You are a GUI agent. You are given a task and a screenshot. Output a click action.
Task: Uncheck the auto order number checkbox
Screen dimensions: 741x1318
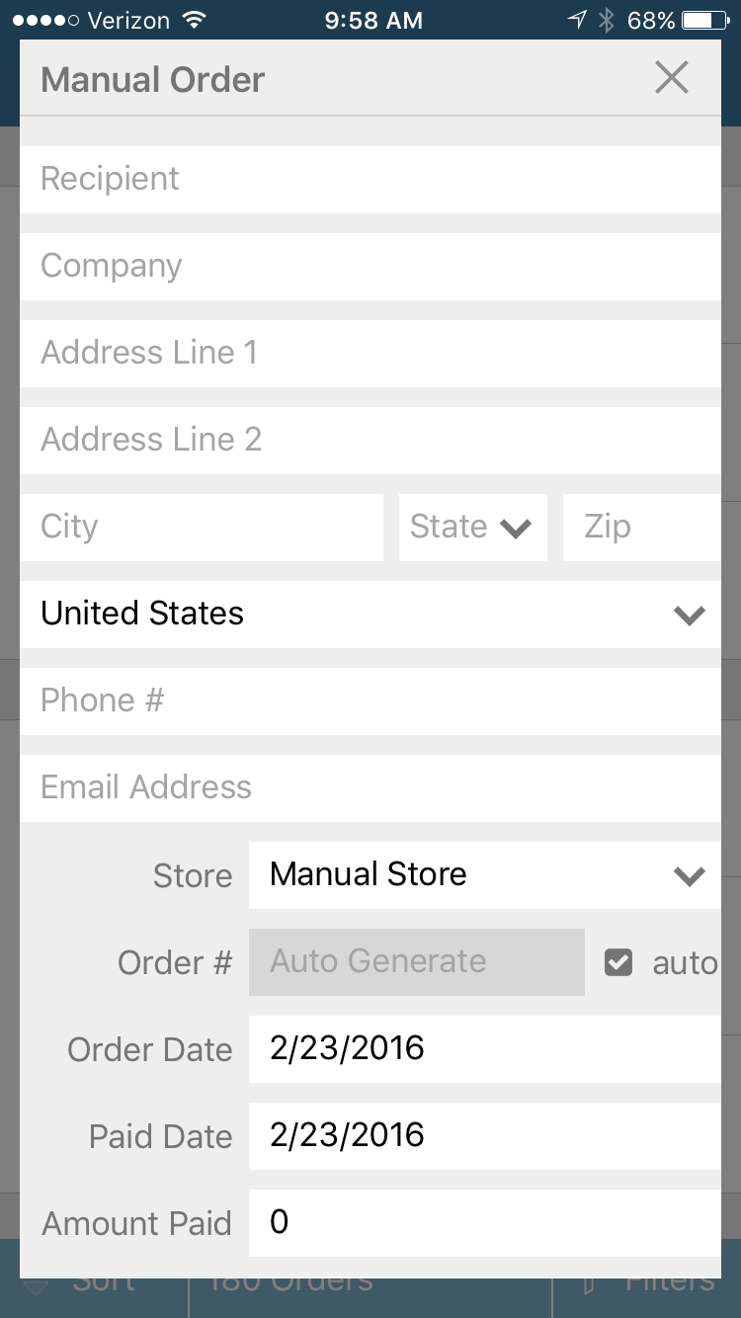(618, 962)
